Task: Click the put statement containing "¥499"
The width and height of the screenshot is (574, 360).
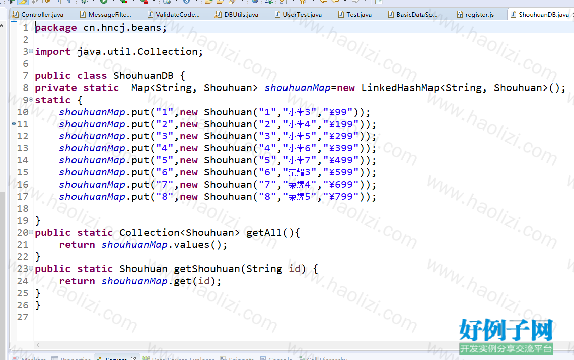Action: click(218, 160)
